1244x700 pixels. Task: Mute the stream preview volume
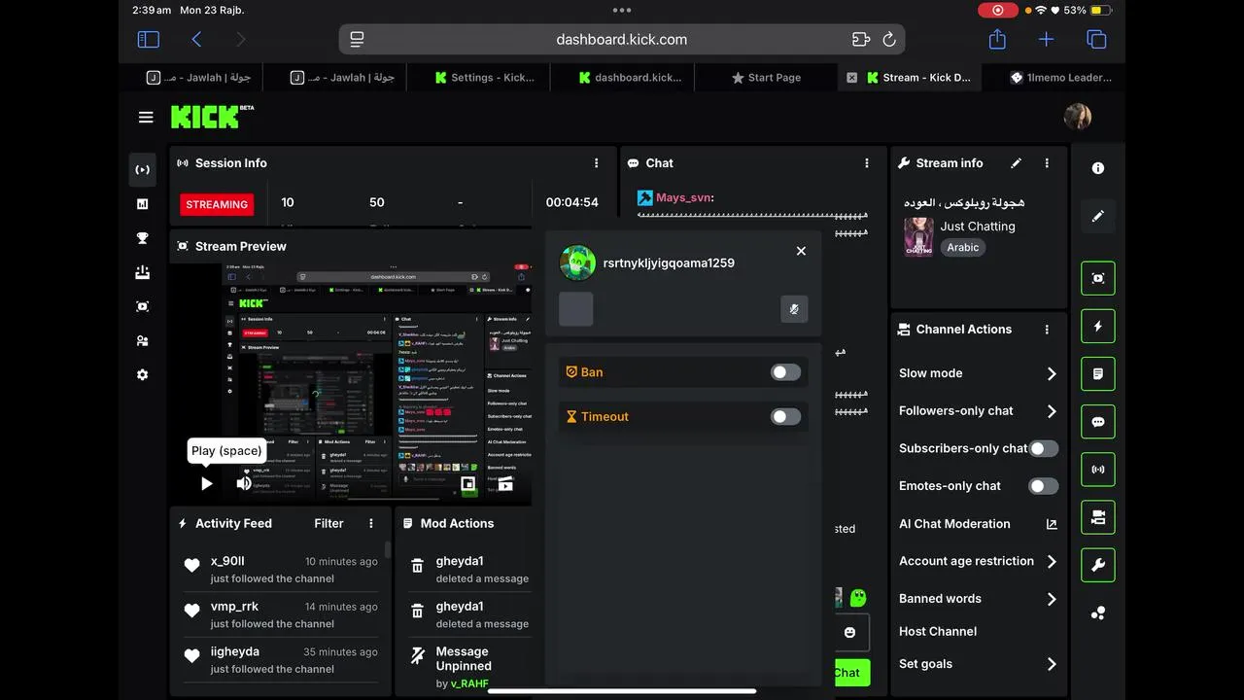[244, 483]
